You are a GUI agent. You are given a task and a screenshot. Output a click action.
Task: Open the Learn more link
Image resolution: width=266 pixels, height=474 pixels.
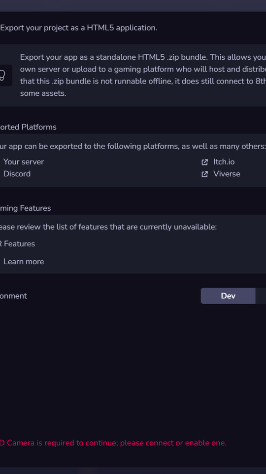[24, 262]
